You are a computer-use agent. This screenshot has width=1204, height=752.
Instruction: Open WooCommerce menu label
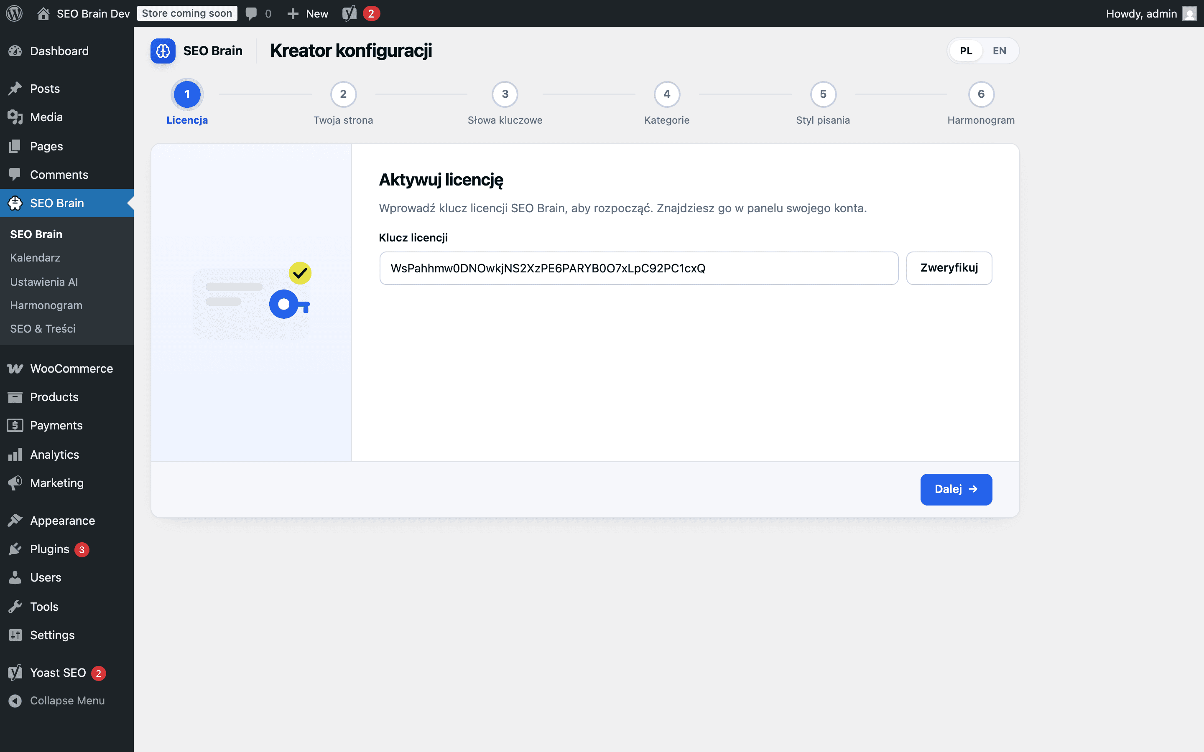pyautogui.click(x=71, y=368)
